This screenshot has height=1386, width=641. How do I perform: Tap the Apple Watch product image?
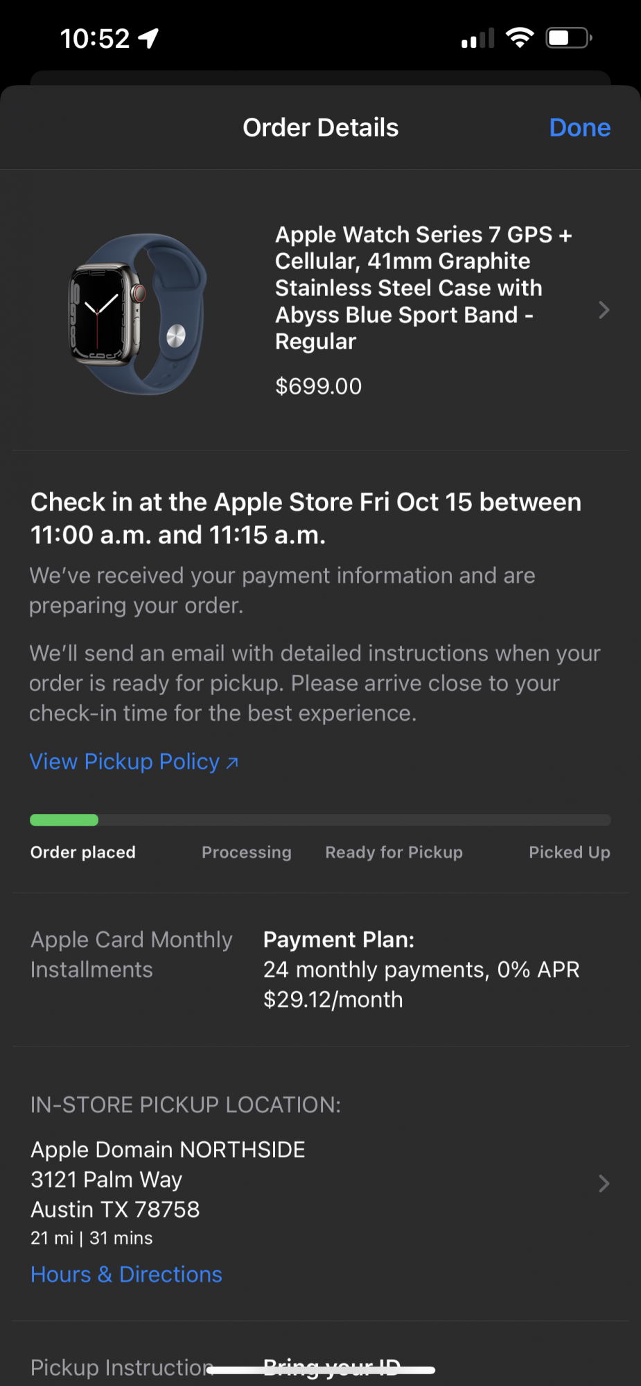pos(139,314)
